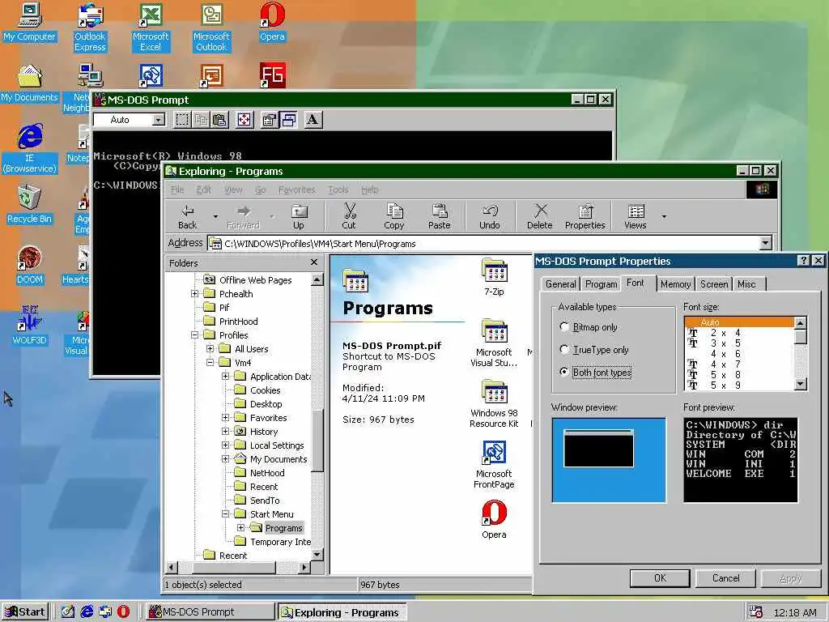Click the Cut scissors icon in Explorer
Viewport: 829px width, 622px height.
click(x=349, y=217)
